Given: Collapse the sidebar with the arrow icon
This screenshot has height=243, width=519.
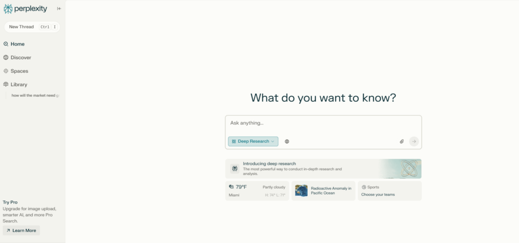Looking at the screenshot, I should pyautogui.click(x=59, y=9).
